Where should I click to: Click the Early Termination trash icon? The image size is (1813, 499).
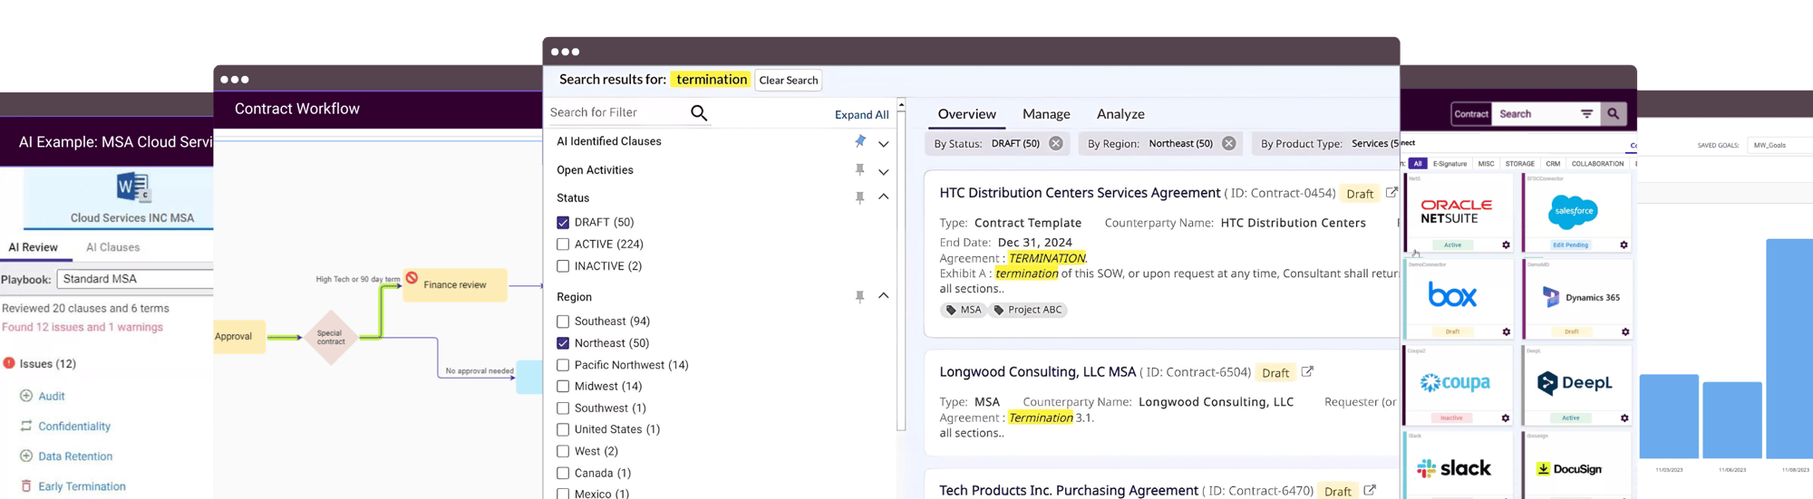[26, 486]
